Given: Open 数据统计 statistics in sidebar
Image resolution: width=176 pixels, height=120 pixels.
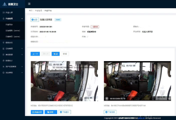Looking at the screenshot, I should pyautogui.click(x=9, y=61).
